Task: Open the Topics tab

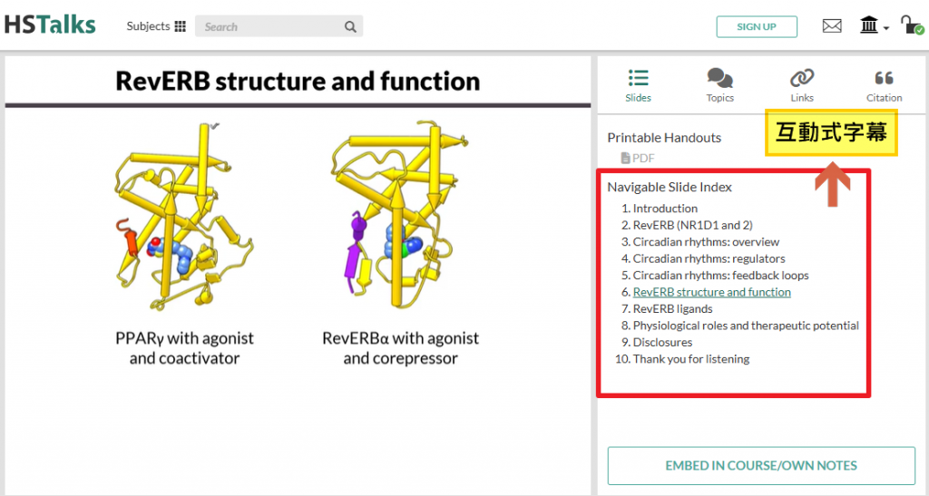Action: (719, 84)
